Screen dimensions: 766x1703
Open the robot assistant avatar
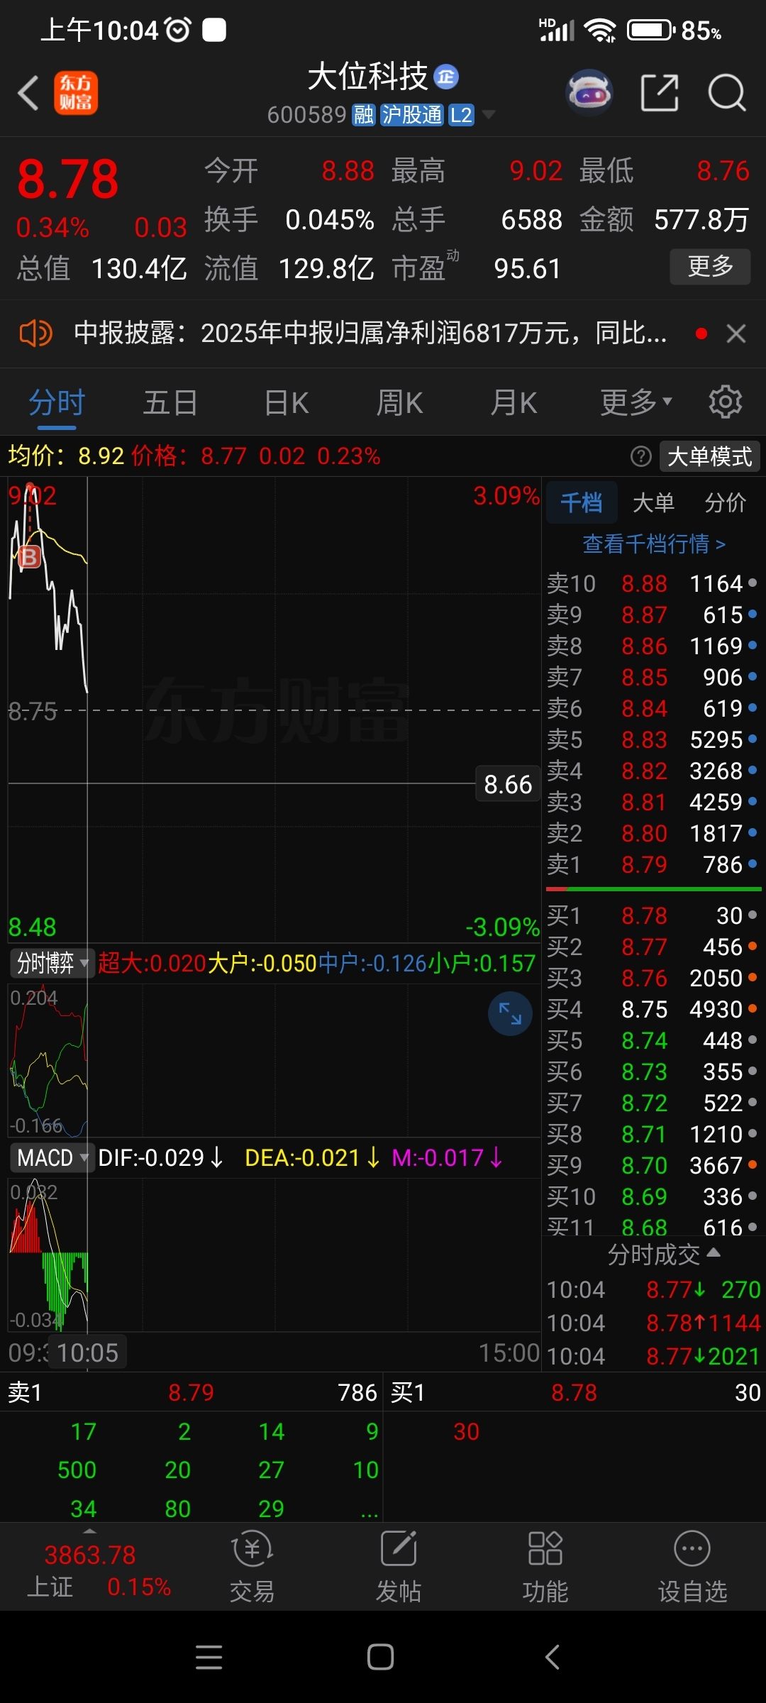pos(589,92)
